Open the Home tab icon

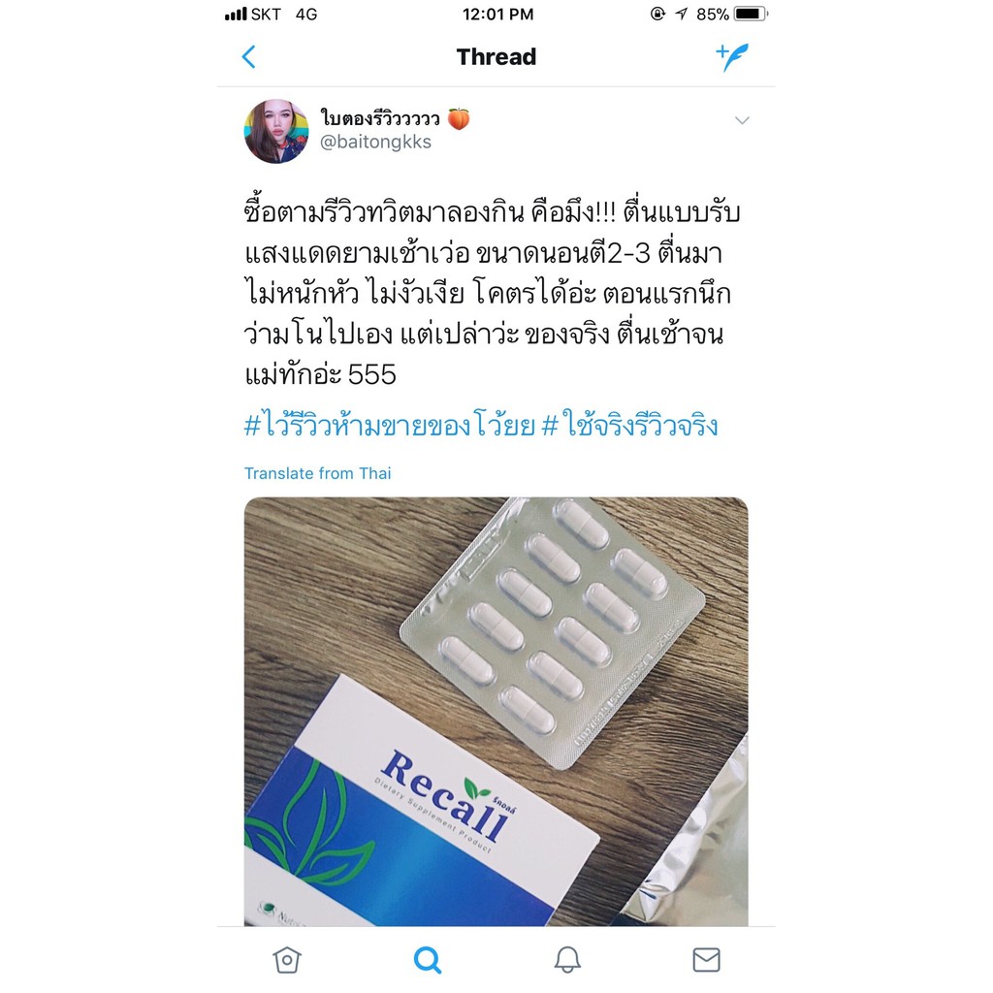(287, 959)
